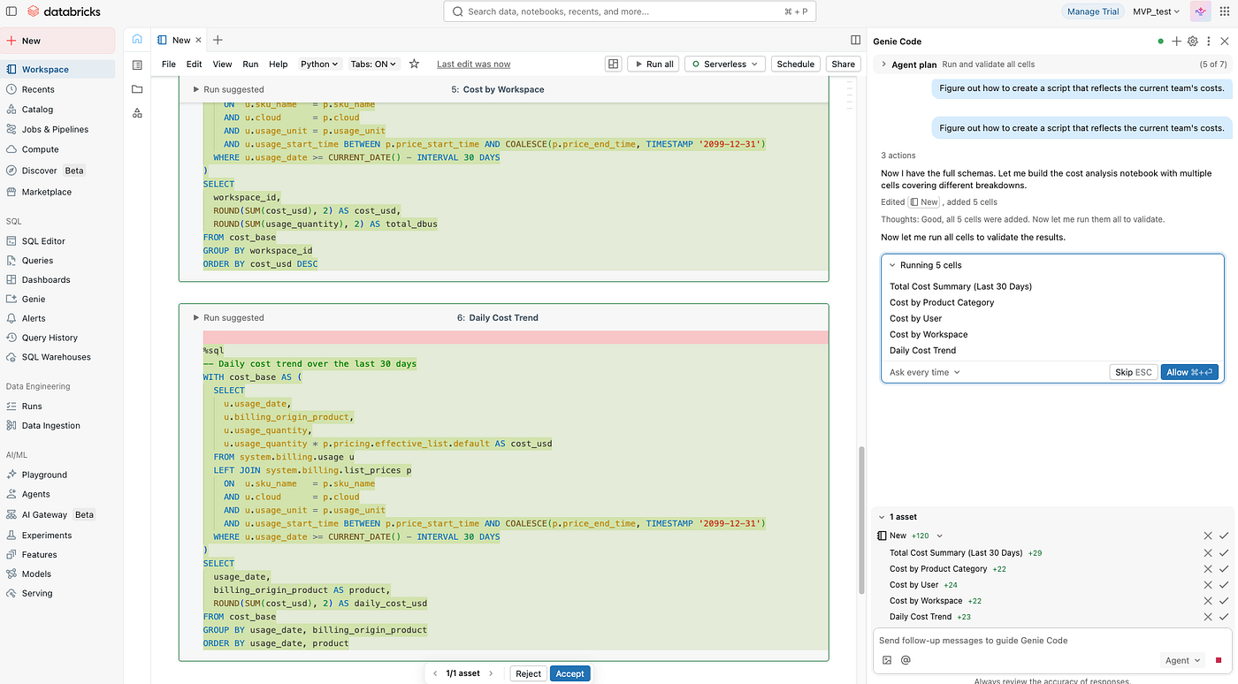Open SQL Warehouses in the sidebar
The width and height of the screenshot is (1238, 684).
tap(57, 357)
